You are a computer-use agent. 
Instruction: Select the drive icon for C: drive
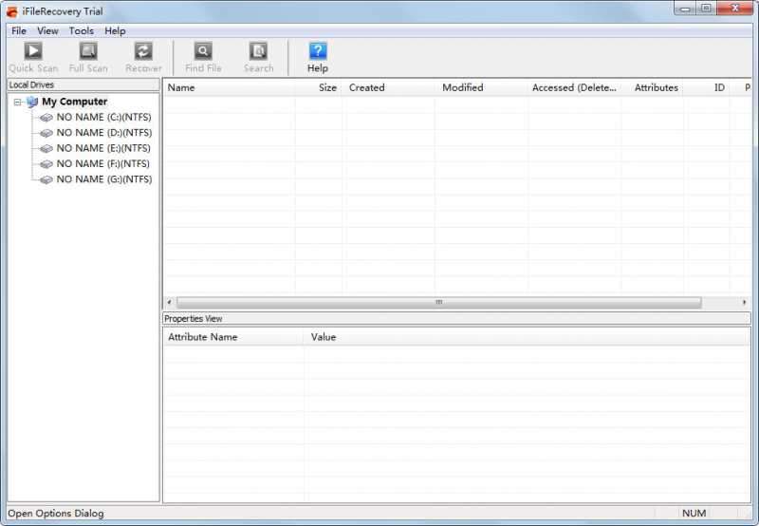point(46,117)
